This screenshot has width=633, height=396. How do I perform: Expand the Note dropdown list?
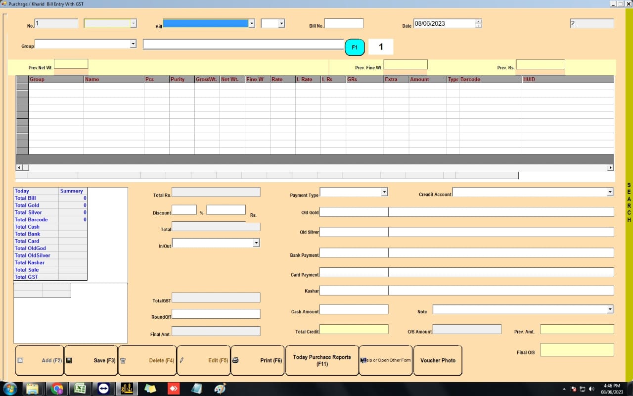coord(610,309)
